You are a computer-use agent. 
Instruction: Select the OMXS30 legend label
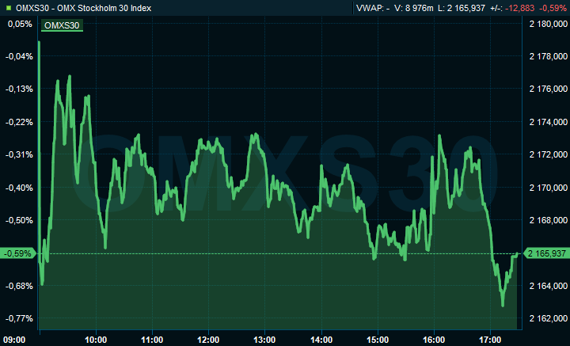point(62,25)
